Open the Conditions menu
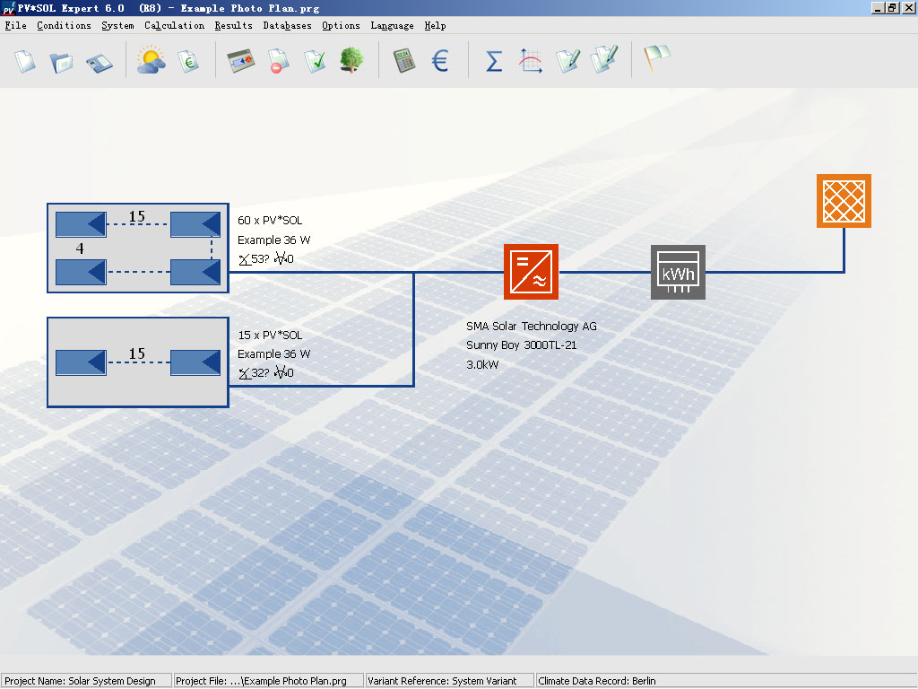 tap(64, 25)
